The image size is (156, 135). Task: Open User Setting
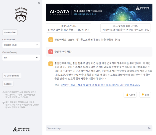pos(11,75)
